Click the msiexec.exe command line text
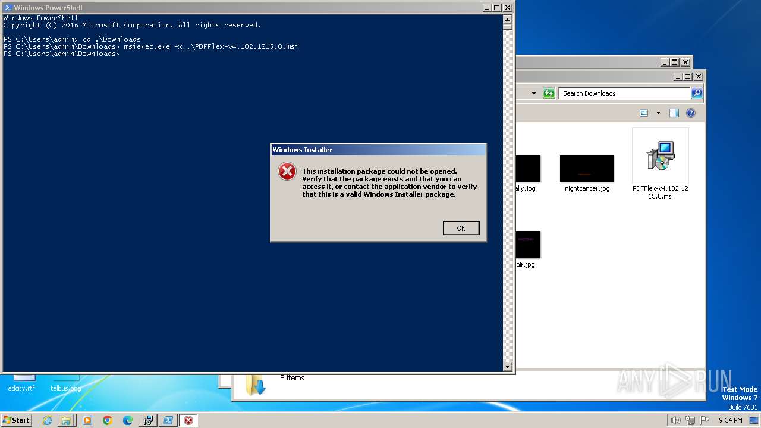Viewport: 761px width, 428px height. [x=211, y=46]
